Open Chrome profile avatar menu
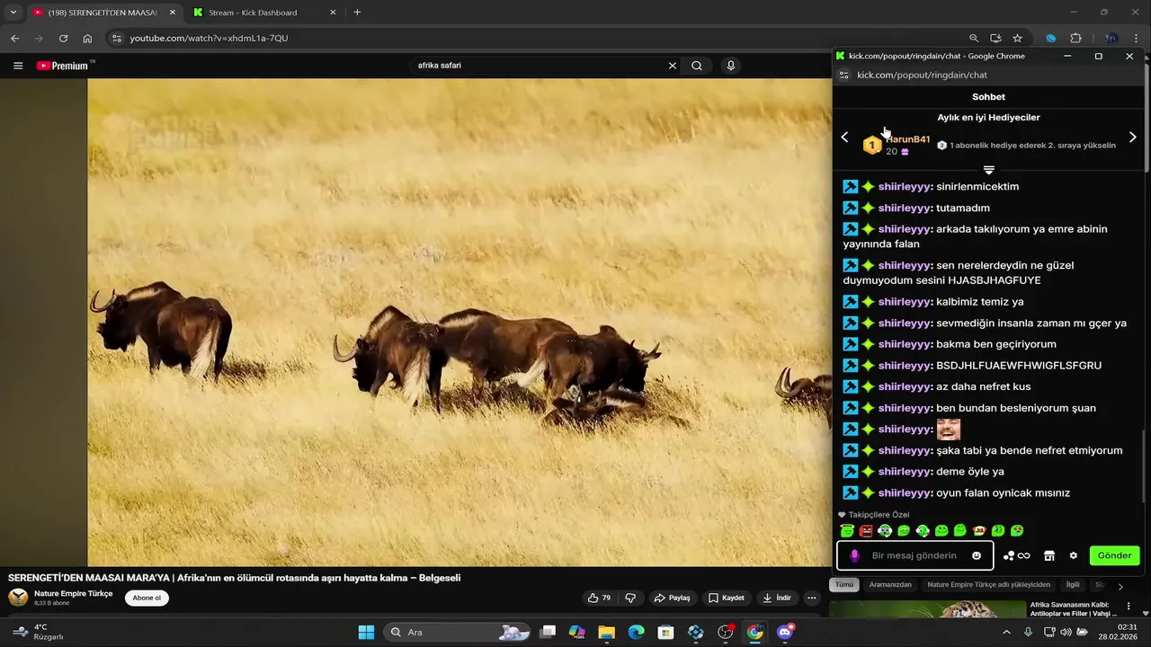The width and height of the screenshot is (1151, 647). (x=1111, y=39)
